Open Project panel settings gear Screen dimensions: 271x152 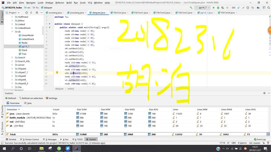pyautogui.click(x=37, y=13)
